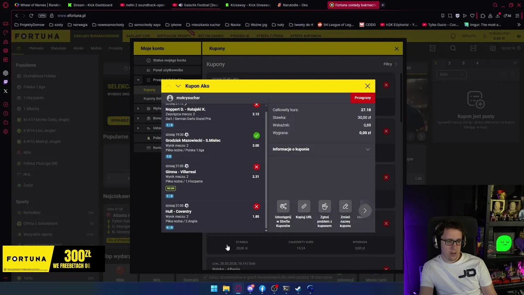Click the VPN badge in the address bar
Screen dimensions: 524x295
pos(42,16)
